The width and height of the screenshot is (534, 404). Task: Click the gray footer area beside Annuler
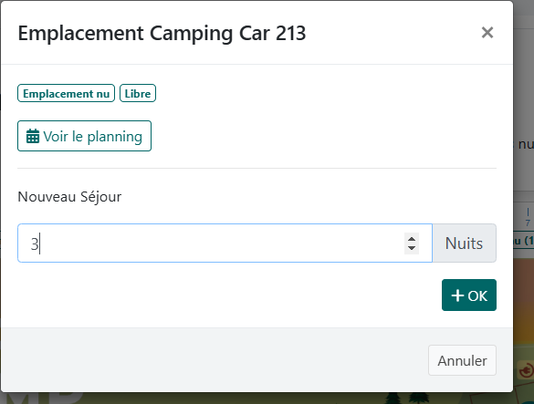pyautogui.click(x=215, y=360)
